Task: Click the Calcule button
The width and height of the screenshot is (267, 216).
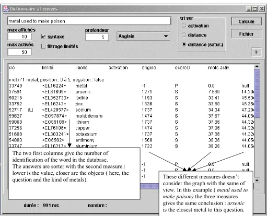Action: 246,21
